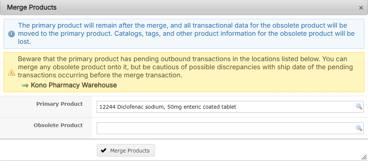
Task: Click the Merge Products dialog title text
Action: (31, 7)
